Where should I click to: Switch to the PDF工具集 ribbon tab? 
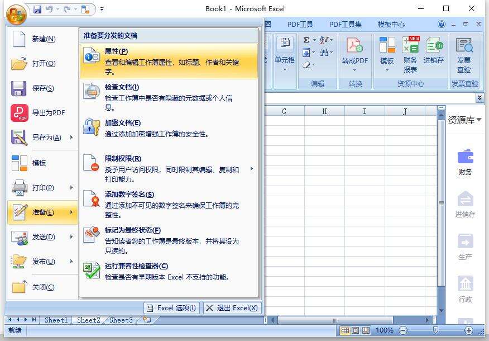tap(346, 25)
